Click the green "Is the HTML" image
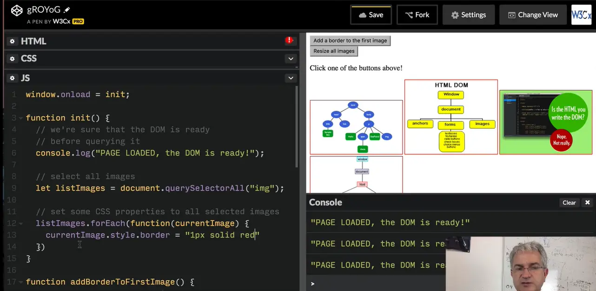The image size is (596, 291). point(546,122)
